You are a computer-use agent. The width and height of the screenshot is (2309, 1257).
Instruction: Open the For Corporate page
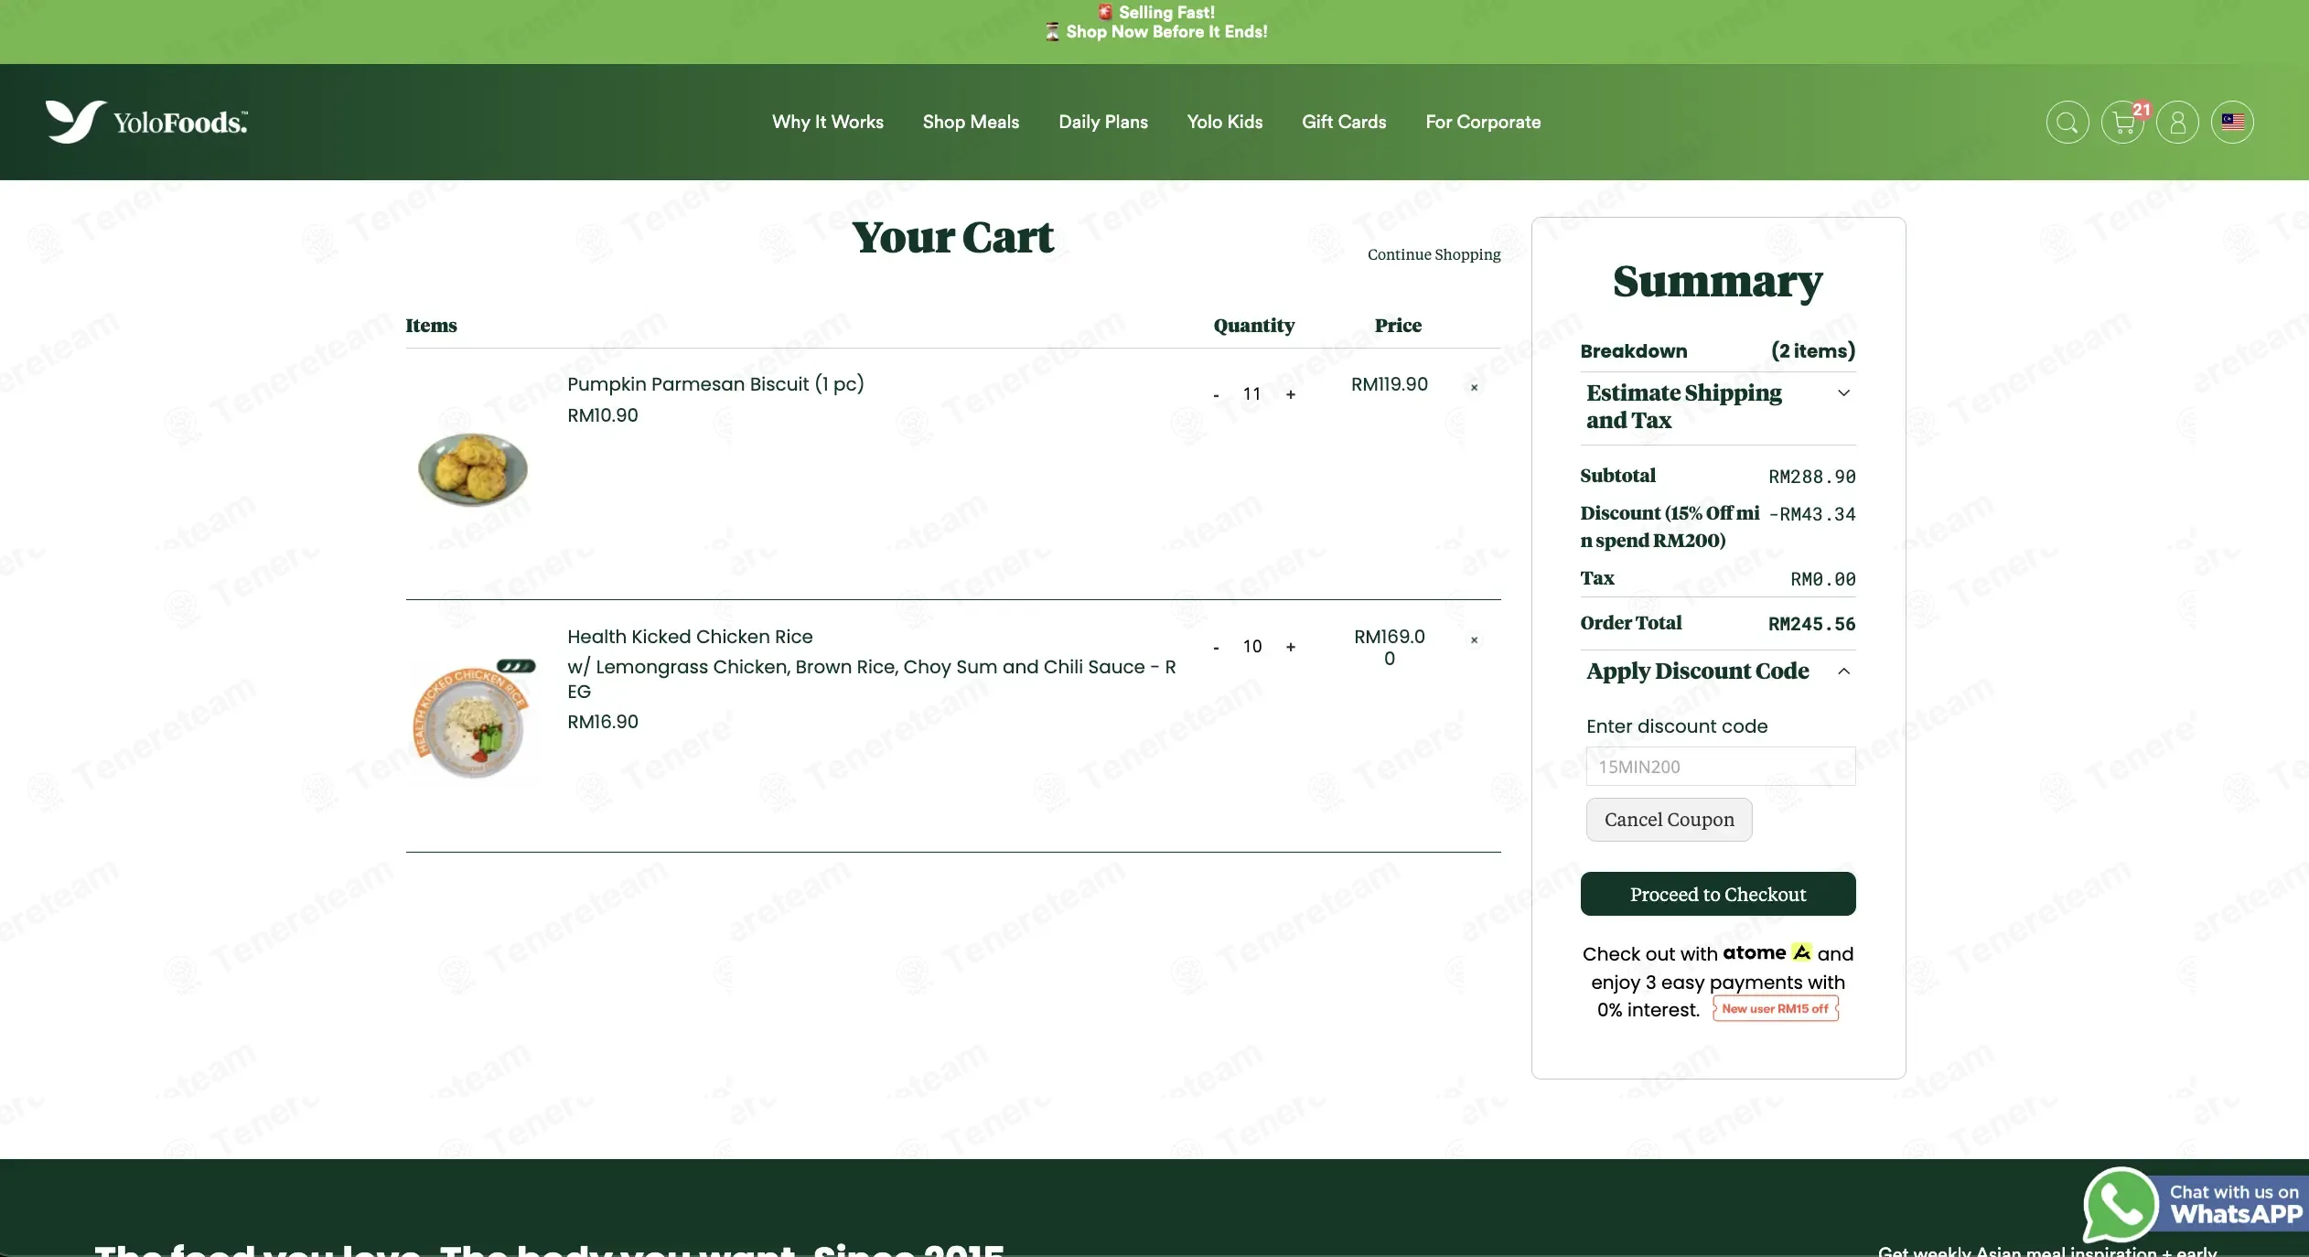point(1483,122)
